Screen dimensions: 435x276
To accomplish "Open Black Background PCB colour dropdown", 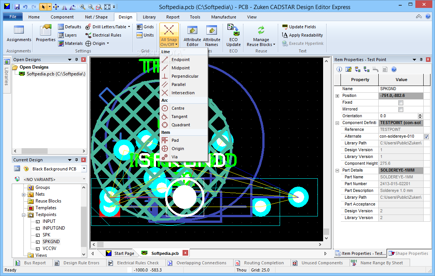I will tap(84, 169).
